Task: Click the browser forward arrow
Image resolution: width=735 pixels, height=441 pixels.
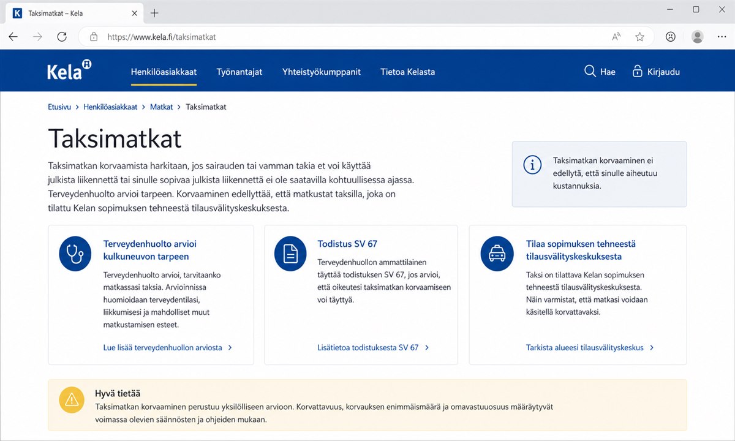Action: 37,37
